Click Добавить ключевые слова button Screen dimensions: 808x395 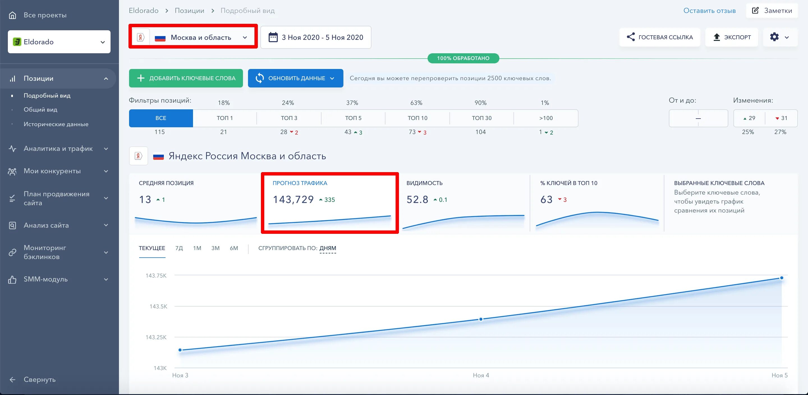pos(186,78)
